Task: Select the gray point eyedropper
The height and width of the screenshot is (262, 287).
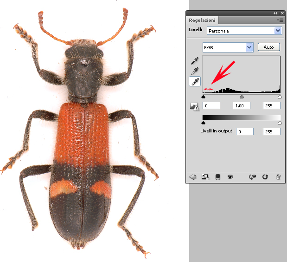Action: [195, 71]
